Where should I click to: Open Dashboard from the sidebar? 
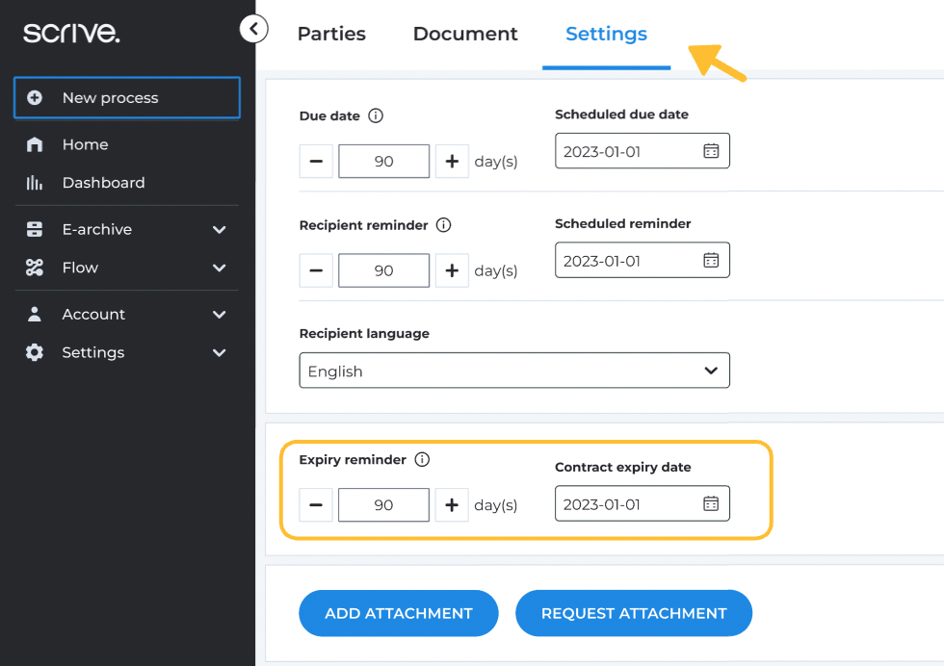coord(103,183)
